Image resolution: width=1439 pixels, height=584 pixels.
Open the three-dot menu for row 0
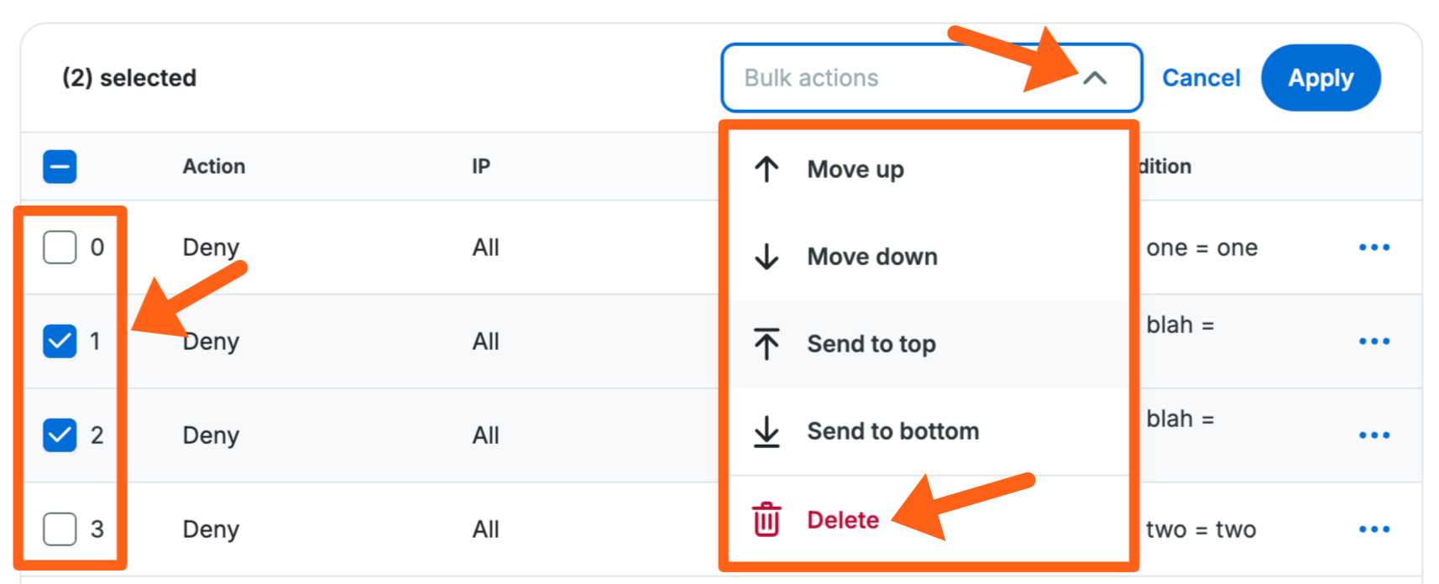pos(1374,248)
